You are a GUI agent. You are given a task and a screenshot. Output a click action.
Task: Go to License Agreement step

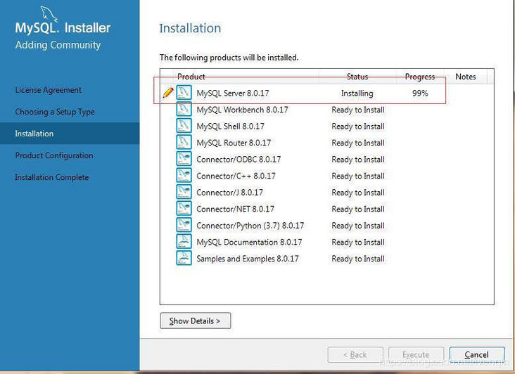point(49,90)
